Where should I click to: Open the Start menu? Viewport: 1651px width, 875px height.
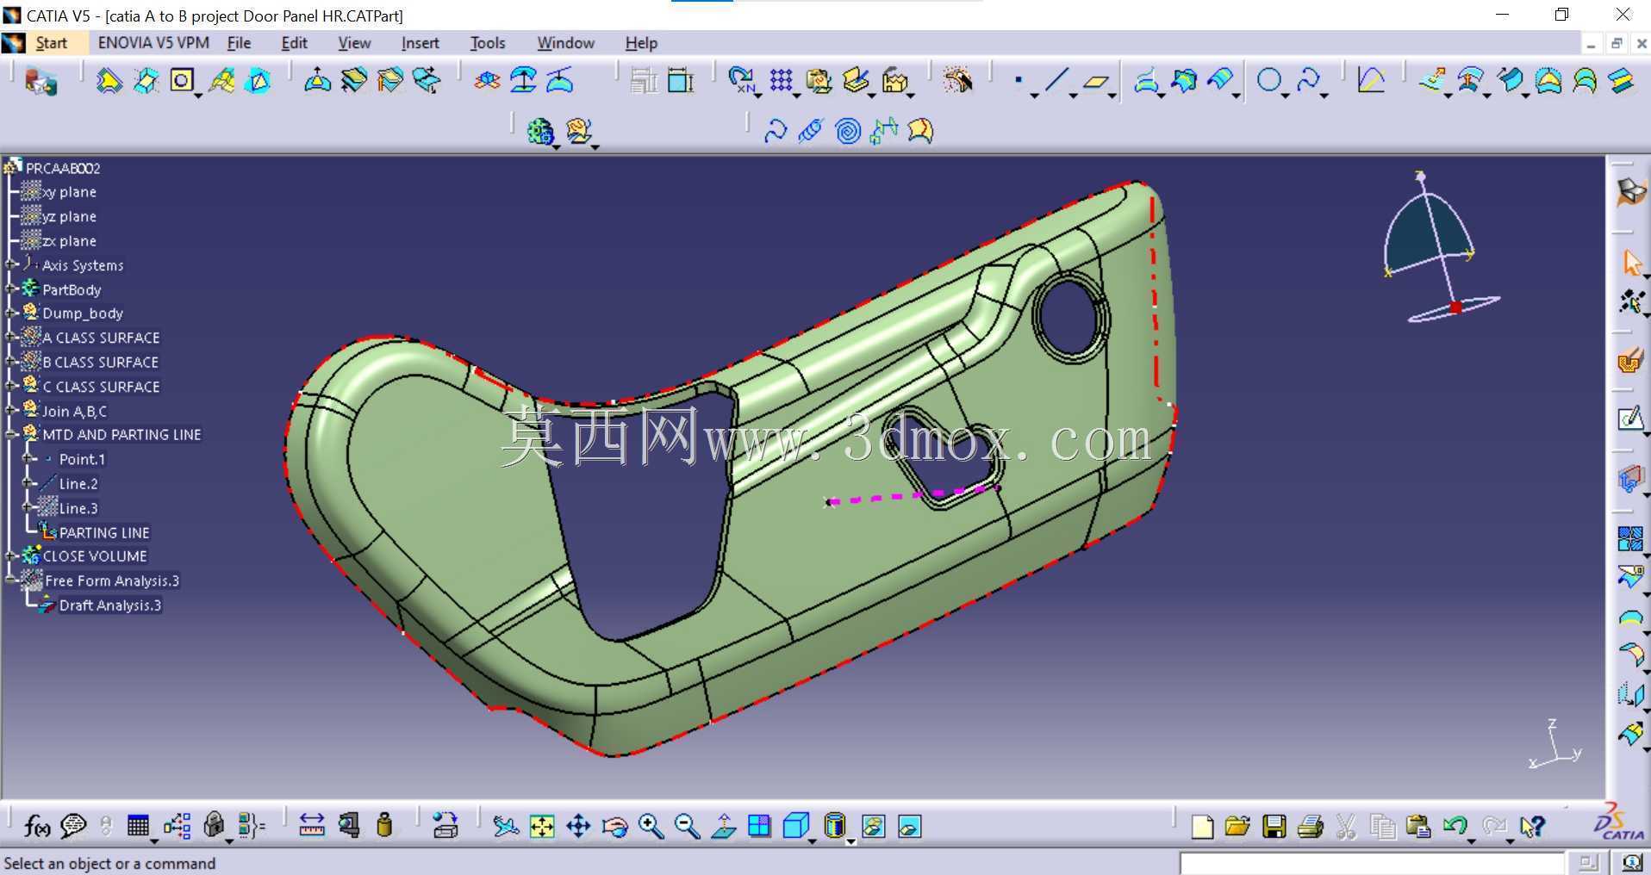pos(51,43)
